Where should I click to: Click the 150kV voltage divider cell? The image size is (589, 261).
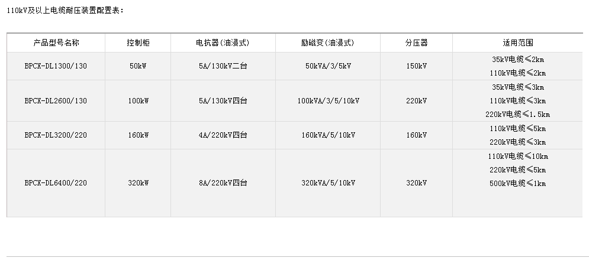coord(416,66)
